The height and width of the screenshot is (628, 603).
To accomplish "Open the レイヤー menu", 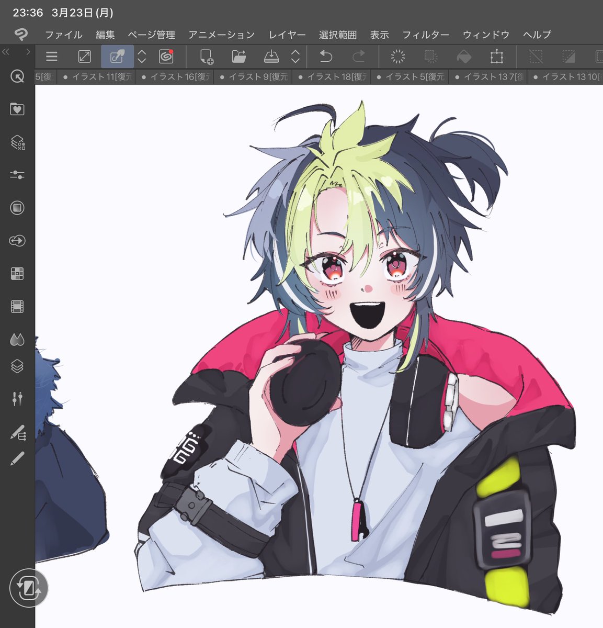I will click(x=287, y=35).
